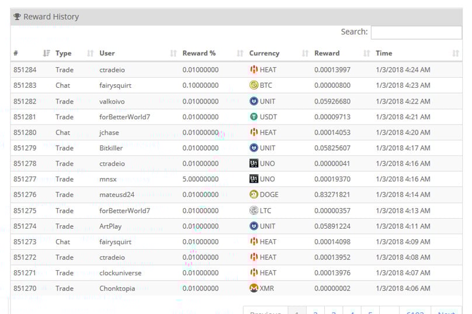The height and width of the screenshot is (314, 472).
Task: Click the UNO coin icon in row 851278
Action: [254, 163]
